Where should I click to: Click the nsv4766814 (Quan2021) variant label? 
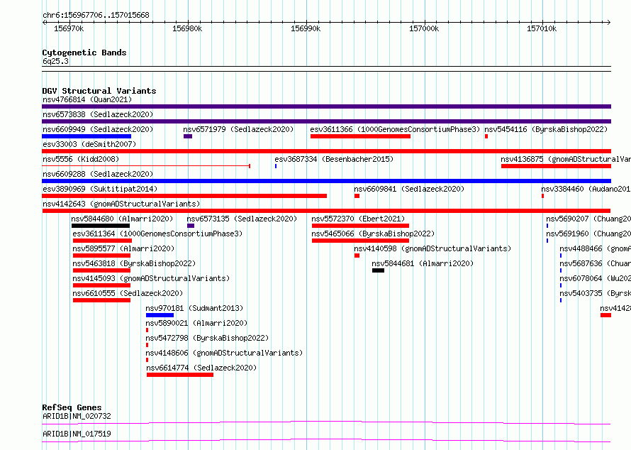[x=87, y=99]
